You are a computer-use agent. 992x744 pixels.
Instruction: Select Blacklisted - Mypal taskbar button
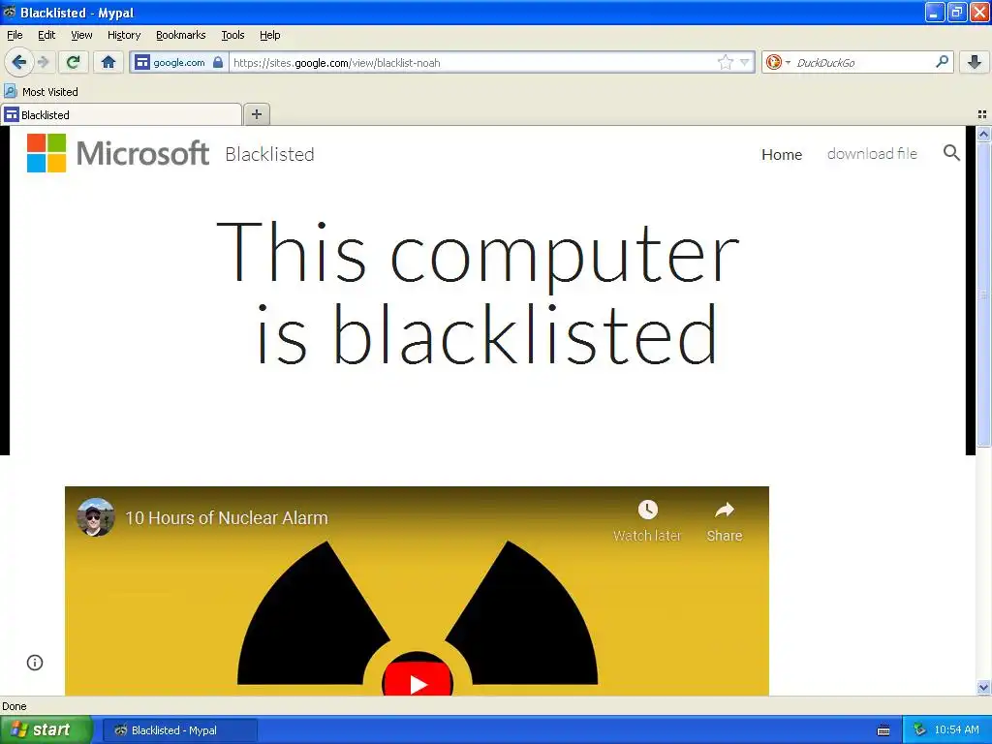pyautogui.click(x=179, y=730)
